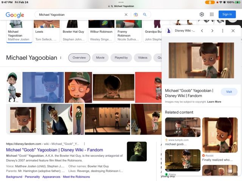Open image panel three-dot menu
This screenshot has height=181, width=242.
tap(223, 31)
